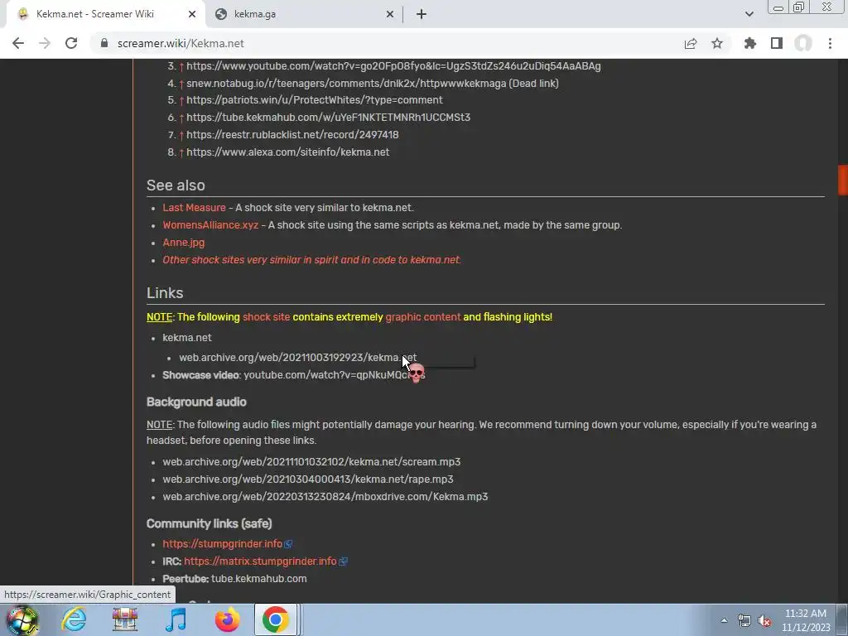
Task: Open the Windows Start button
Action: point(22,620)
